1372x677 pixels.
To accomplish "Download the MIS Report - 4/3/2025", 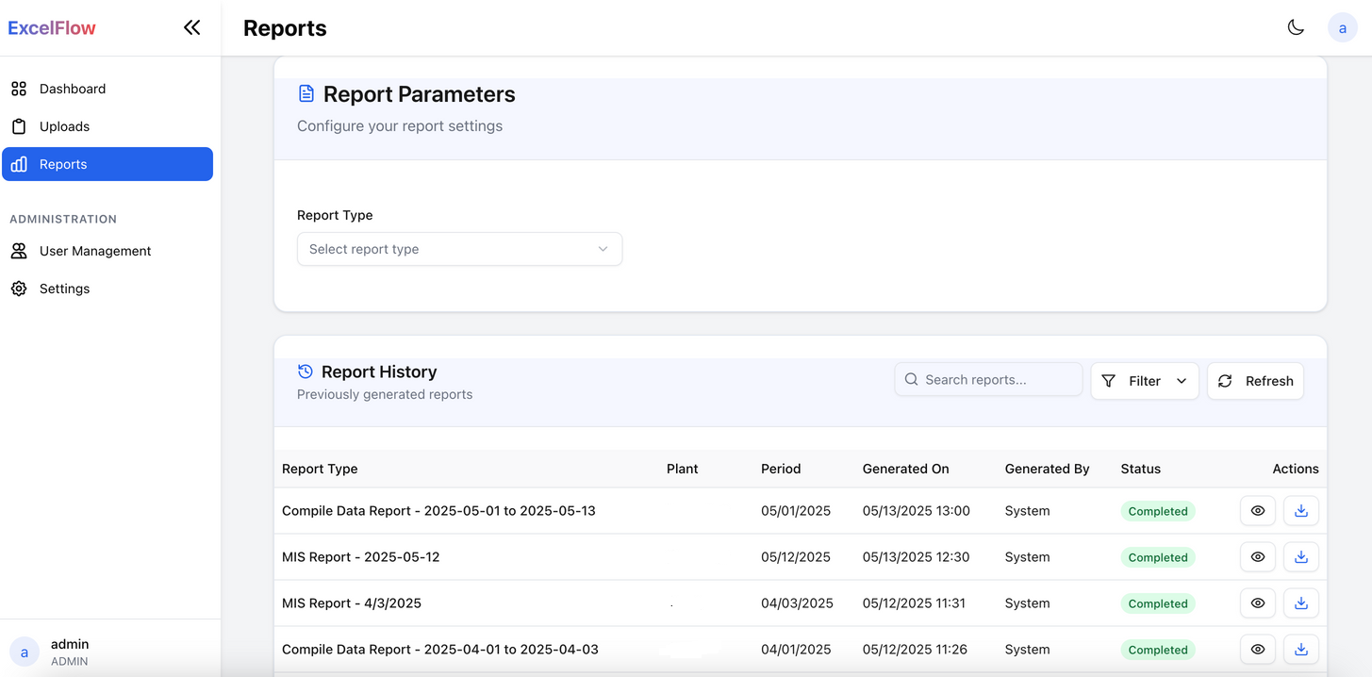I will [x=1301, y=603].
